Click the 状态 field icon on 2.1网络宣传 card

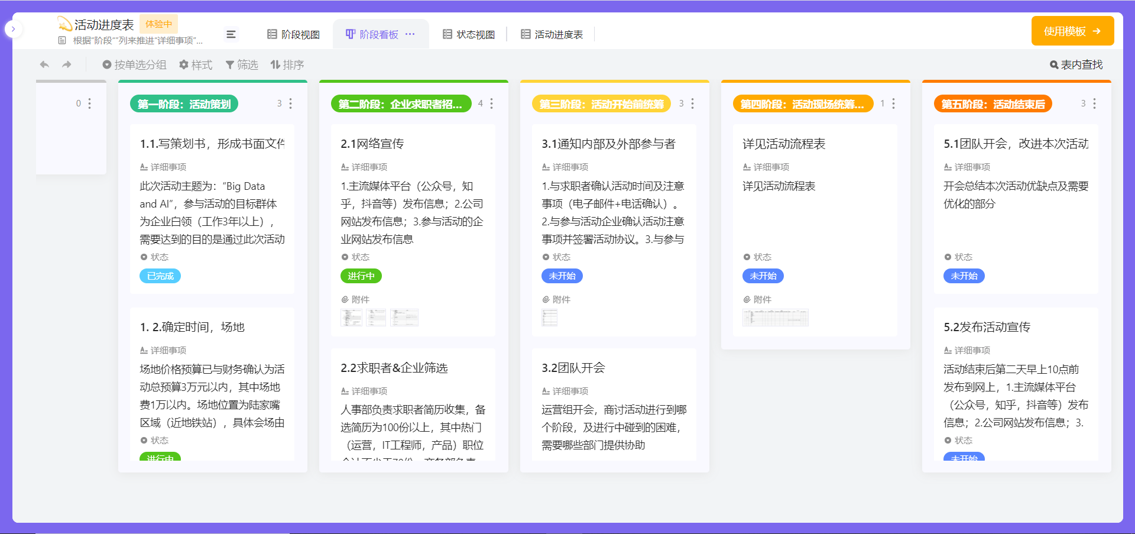point(345,257)
